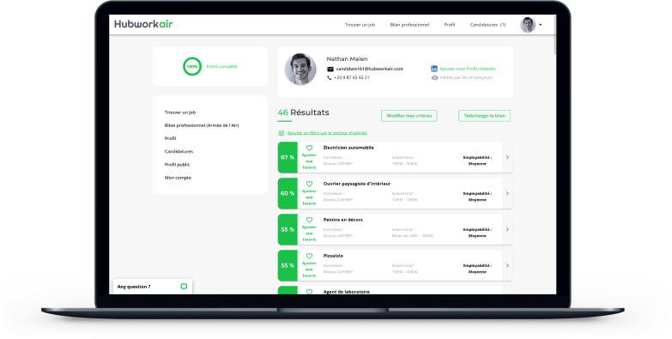Click the LinkedIn icon
672x339 pixels.
[433, 69]
